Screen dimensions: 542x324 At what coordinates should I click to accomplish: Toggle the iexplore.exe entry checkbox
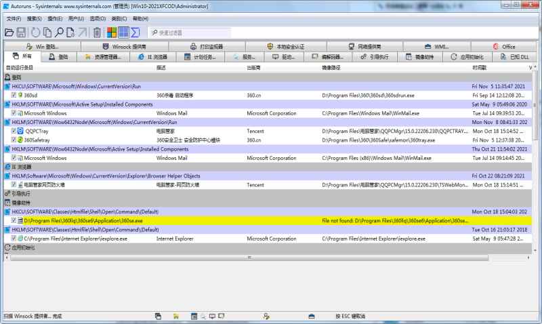14,239
